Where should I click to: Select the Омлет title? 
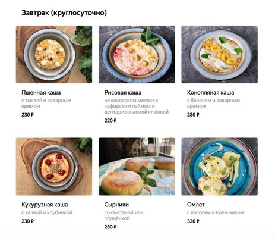(196, 205)
